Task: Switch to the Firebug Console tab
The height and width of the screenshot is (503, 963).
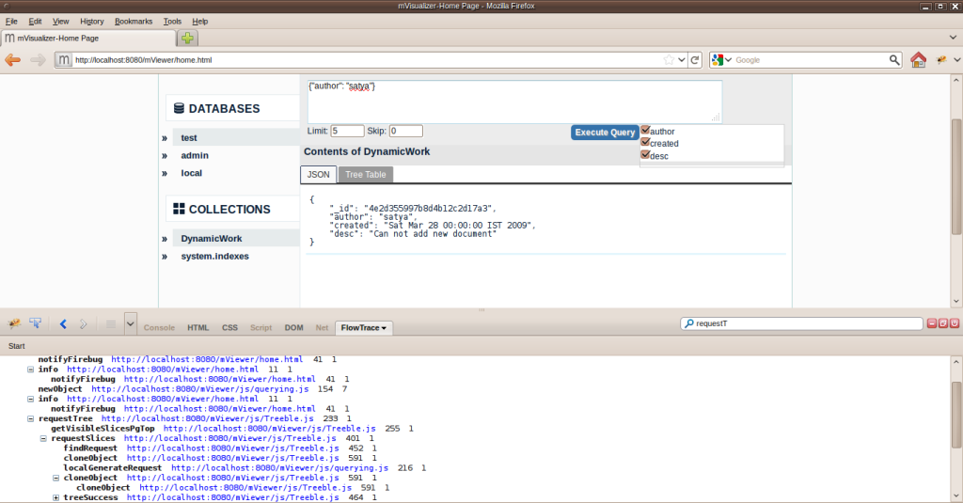Action: tap(159, 328)
